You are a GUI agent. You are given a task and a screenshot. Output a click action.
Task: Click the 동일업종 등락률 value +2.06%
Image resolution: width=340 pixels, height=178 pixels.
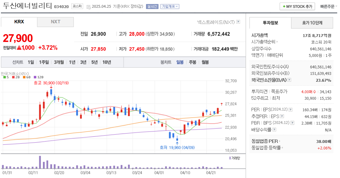pos(324,148)
